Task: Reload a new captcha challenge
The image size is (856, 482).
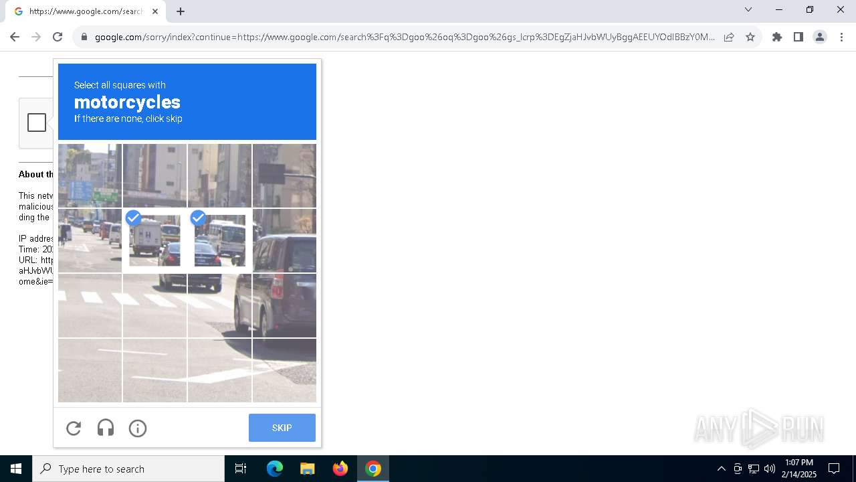Action: click(74, 428)
